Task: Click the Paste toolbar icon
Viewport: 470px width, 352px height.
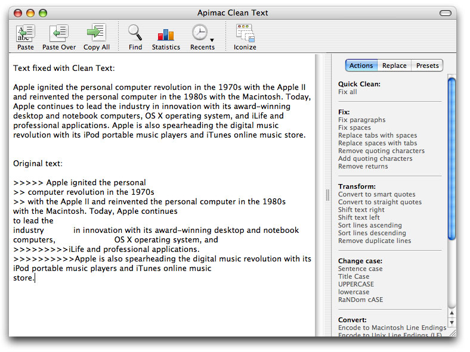Action: (x=26, y=33)
